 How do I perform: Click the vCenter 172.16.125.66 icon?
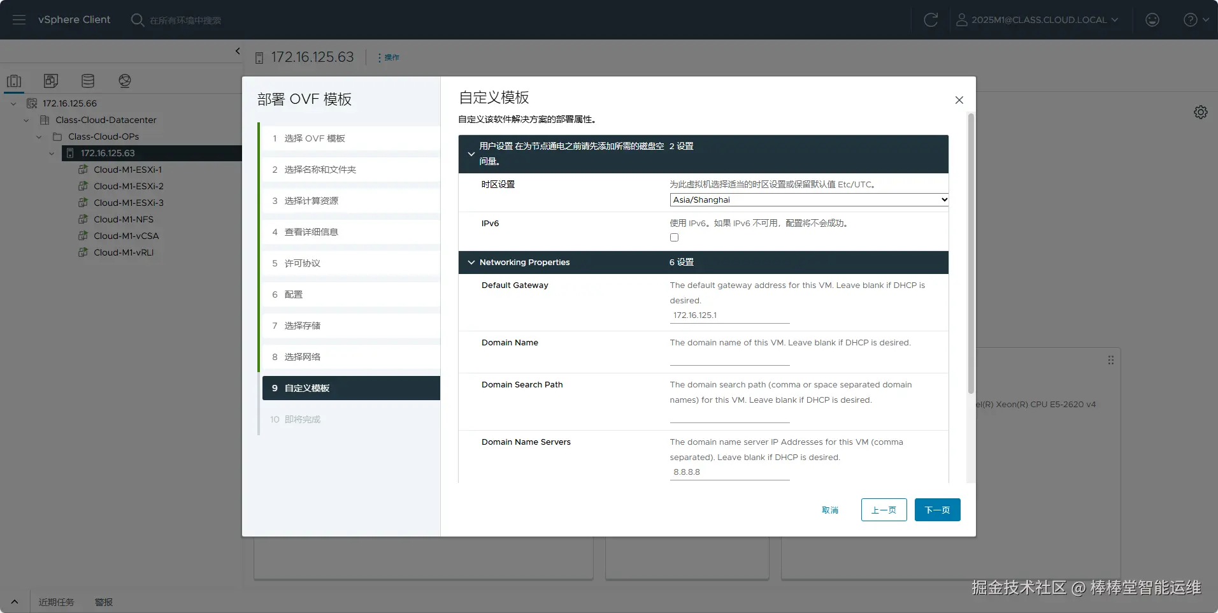32,103
